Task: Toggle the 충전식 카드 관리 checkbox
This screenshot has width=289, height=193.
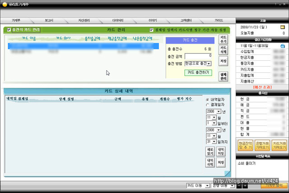Action: (9, 30)
